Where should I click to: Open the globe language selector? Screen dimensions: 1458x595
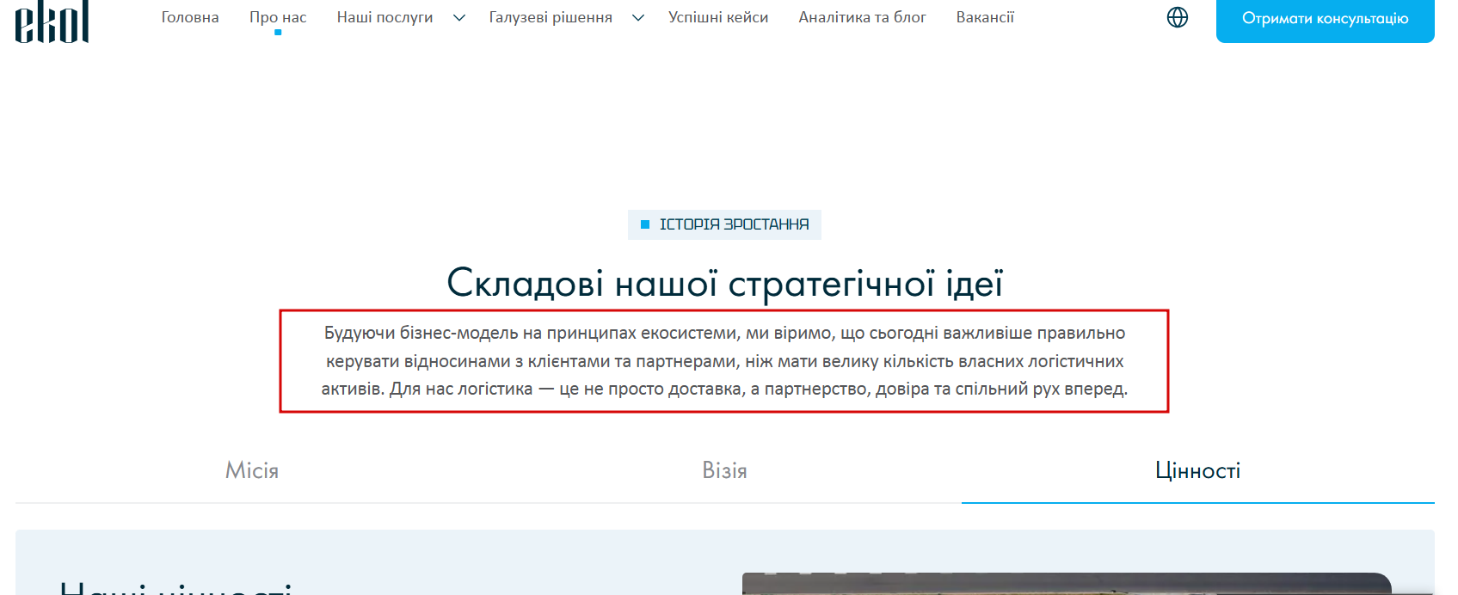(1178, 17)
